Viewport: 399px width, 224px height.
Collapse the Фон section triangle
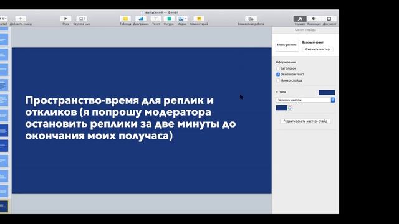click(x=277, y=92)
